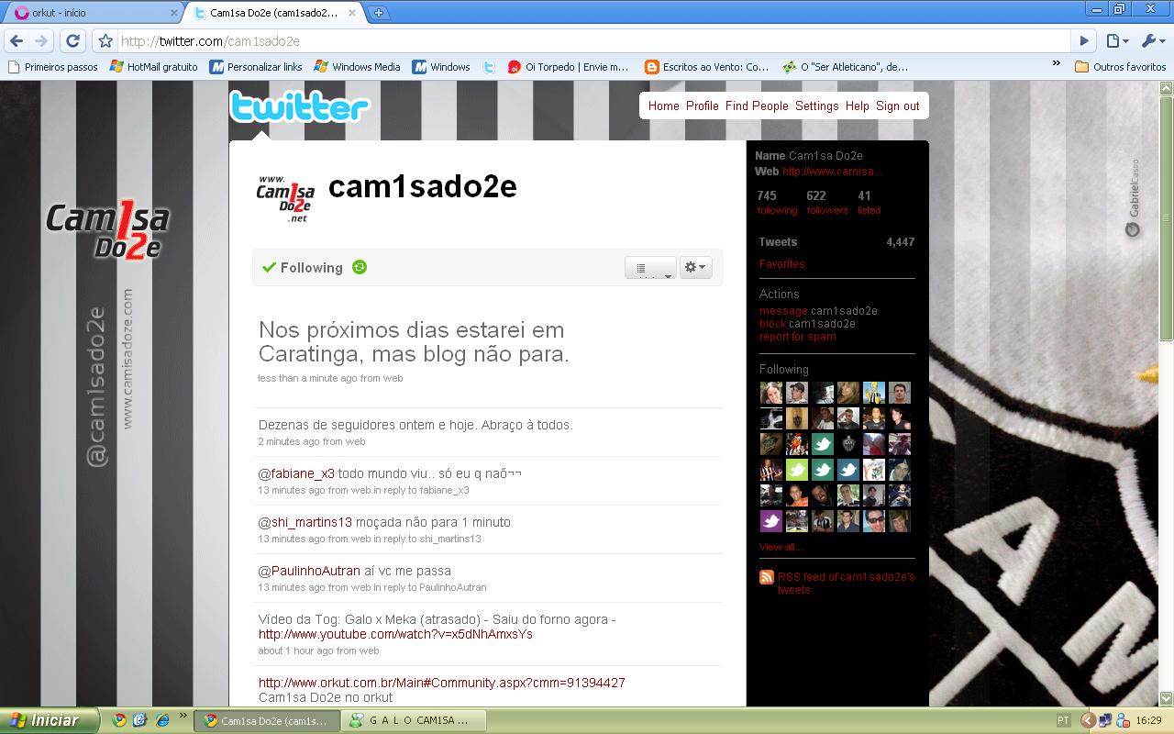Click the first avatar in the Following grid
The image size is (1174, 734).
tap(771, 393)
